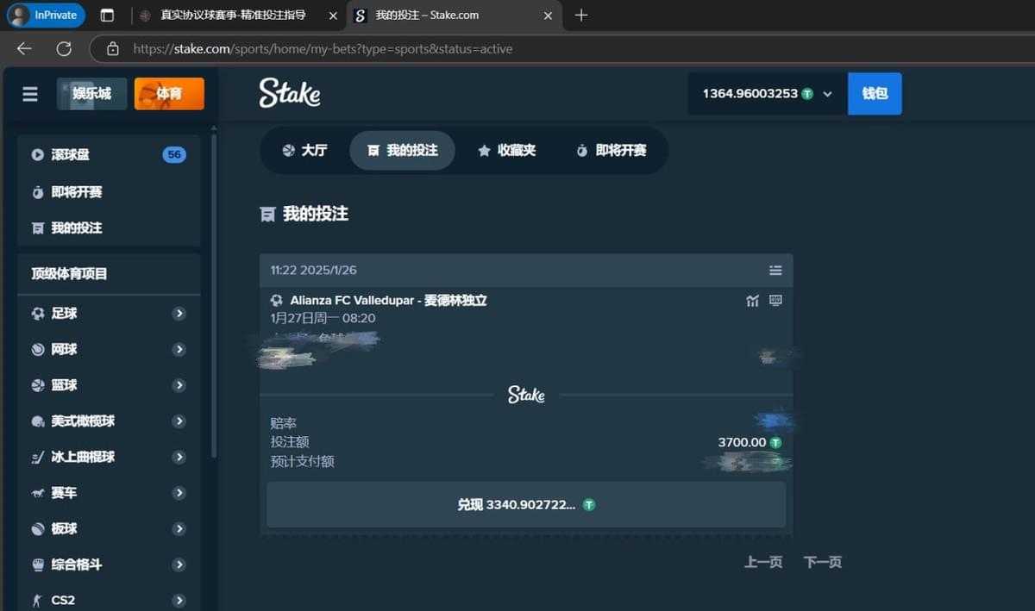Select the 大厅 lobby tab
1035x611 pixels.
304,150
